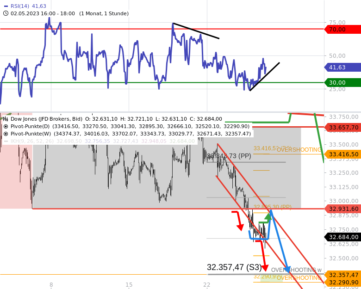Select the Dow Jones (JFD Brokers, Bid) legend
The image size is (361, 289).
(x=46, y=119)
